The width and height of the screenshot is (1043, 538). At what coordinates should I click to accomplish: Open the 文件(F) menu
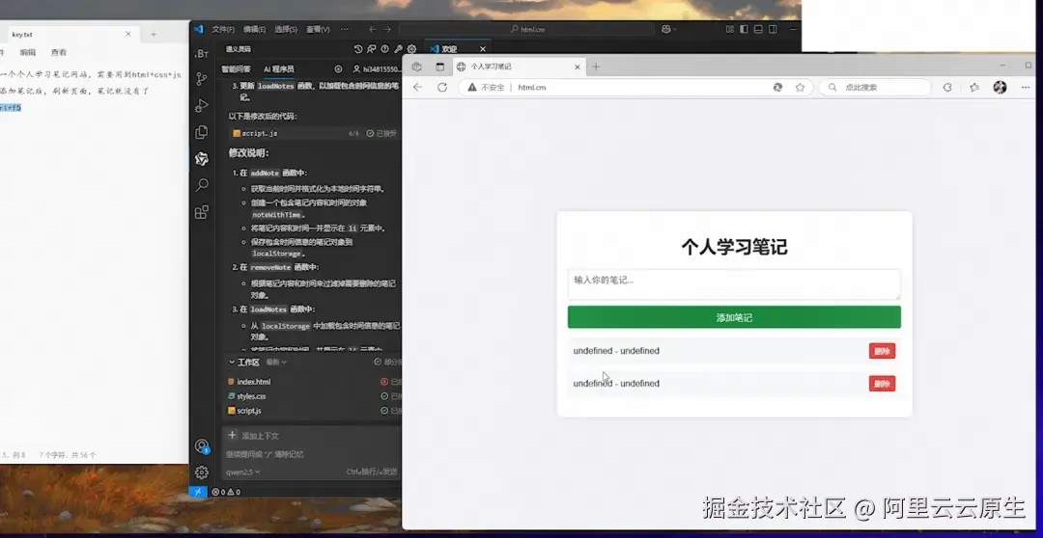click(x=223, y=29)
